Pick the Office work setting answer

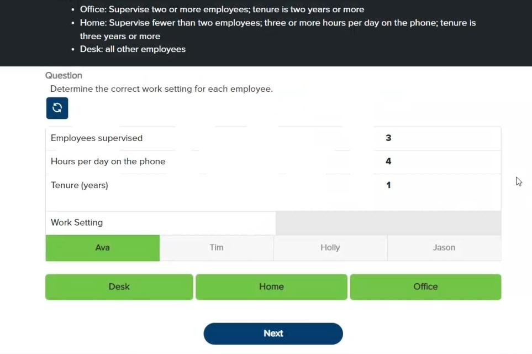(x=425, y=287)
